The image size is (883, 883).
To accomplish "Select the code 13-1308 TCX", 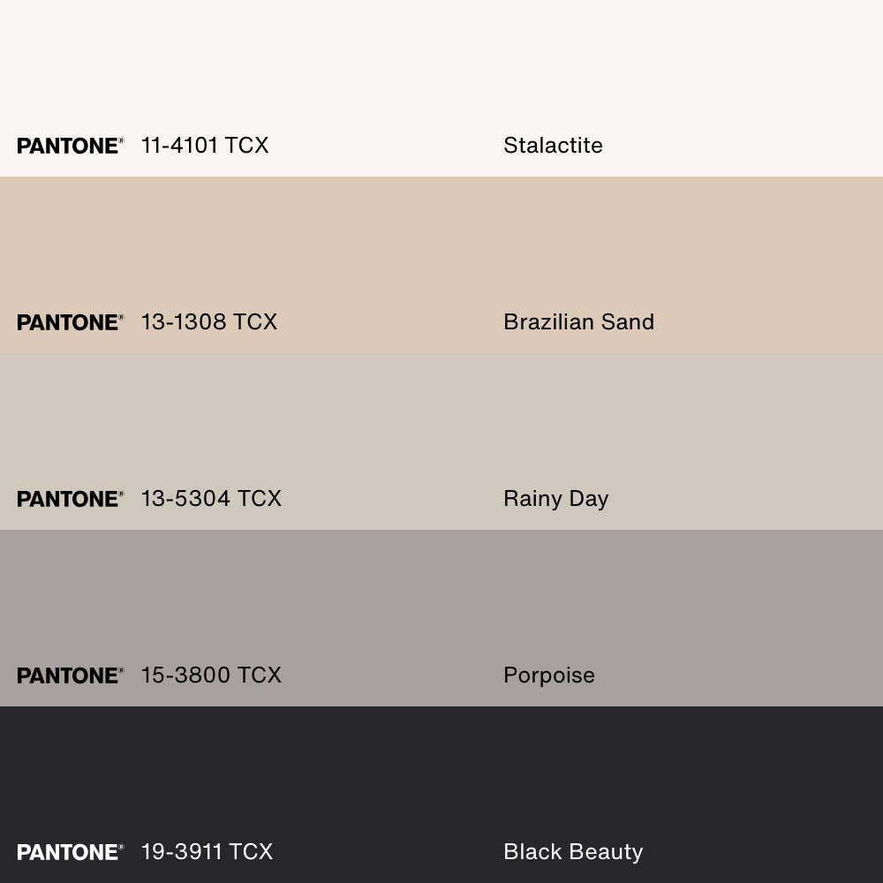I will pos(209,322).
